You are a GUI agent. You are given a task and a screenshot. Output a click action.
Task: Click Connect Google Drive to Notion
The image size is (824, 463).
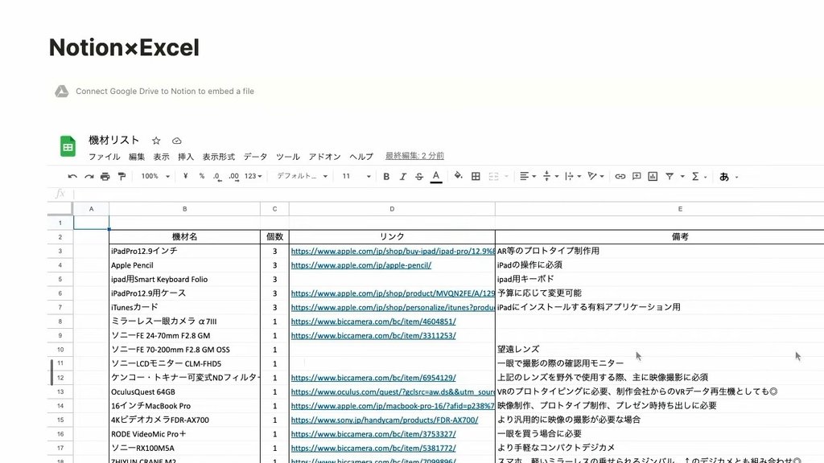click(165, 92)
